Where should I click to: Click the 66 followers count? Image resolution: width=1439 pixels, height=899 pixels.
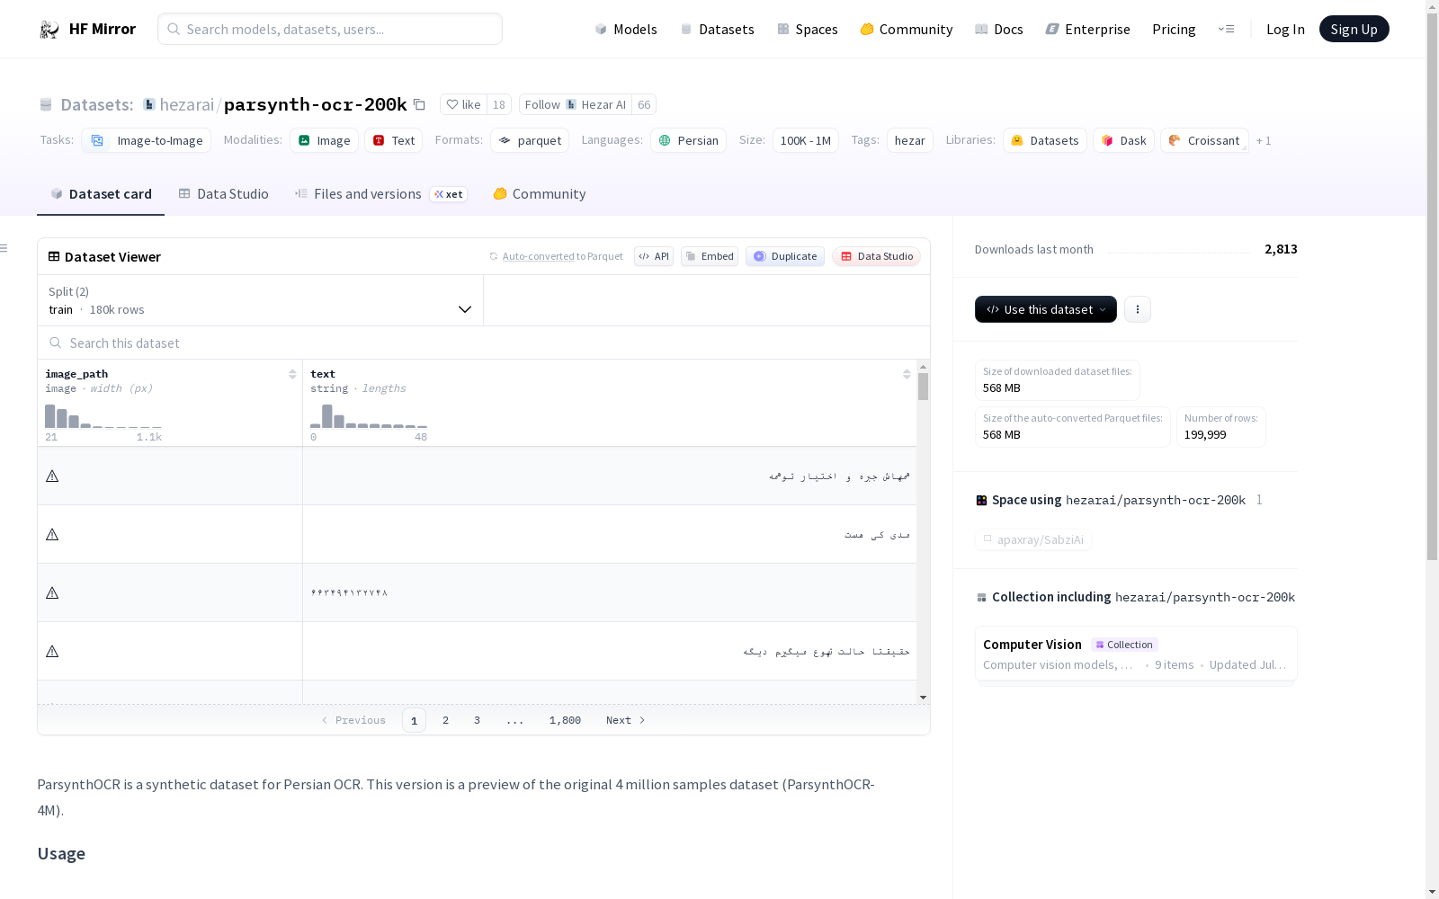click(x=644, y=104)
